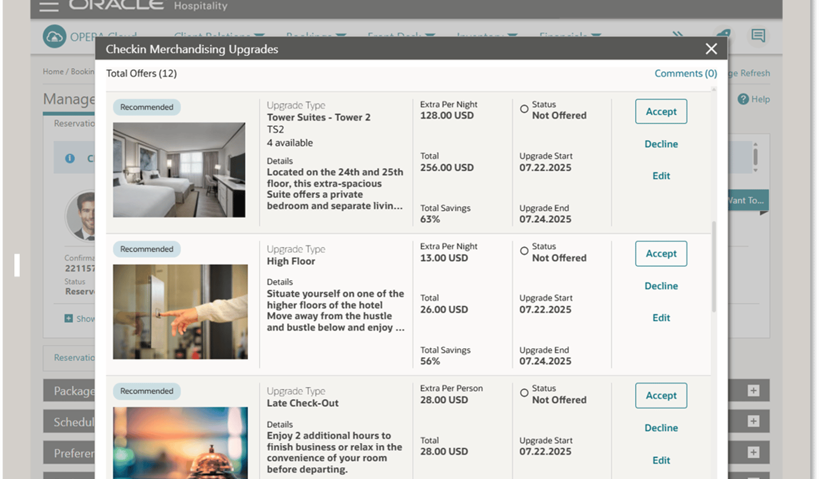Click the 128.00 USD extra per night value
Image resolution: width=819 pixels, height=479 pixels.
tap(447, 116)
